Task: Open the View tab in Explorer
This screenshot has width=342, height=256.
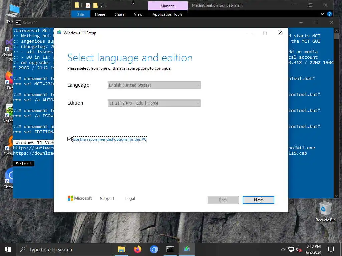Action: click(138, 14)
